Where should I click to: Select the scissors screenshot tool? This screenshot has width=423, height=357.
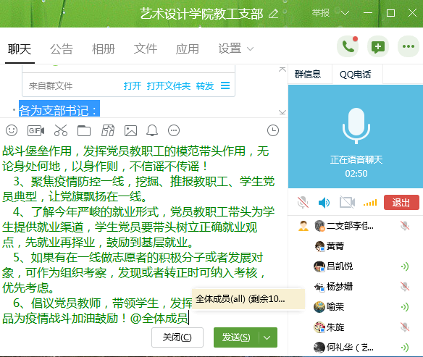coord(61,130)
